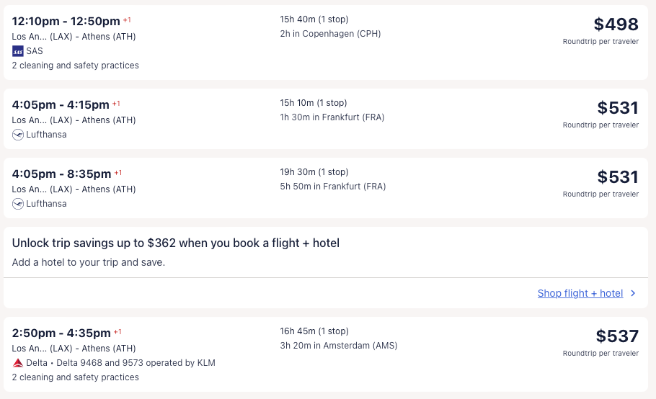Screen dimensions: 656x399
Task: Click the SAS airline logo icon
Action: coord(18,51)
